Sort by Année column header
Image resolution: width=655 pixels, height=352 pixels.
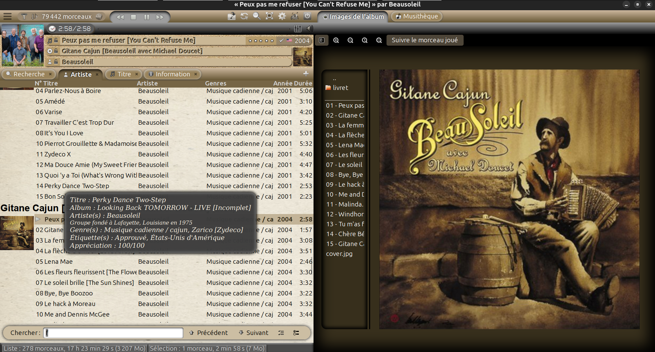282,83
